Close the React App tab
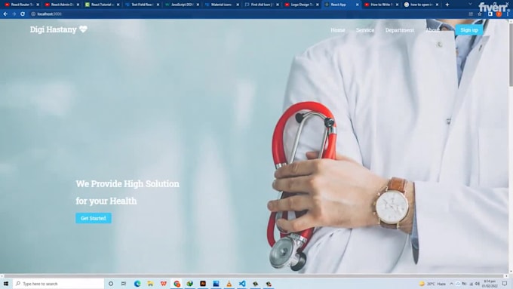 pyautogui.click(x=357, y=5)
